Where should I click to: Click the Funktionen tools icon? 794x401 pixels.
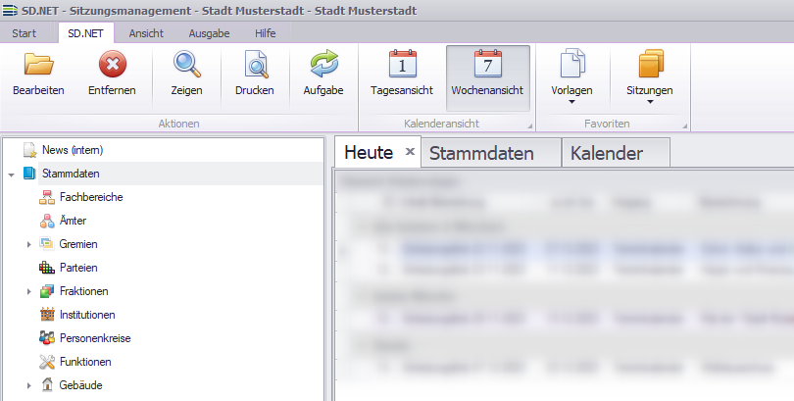pos(47,362)
